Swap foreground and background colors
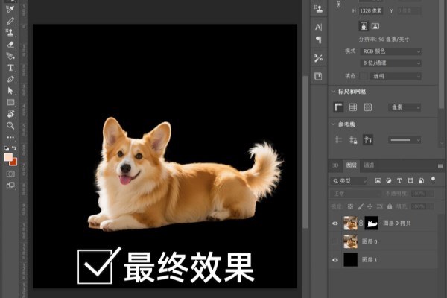 tap(14, 148)
